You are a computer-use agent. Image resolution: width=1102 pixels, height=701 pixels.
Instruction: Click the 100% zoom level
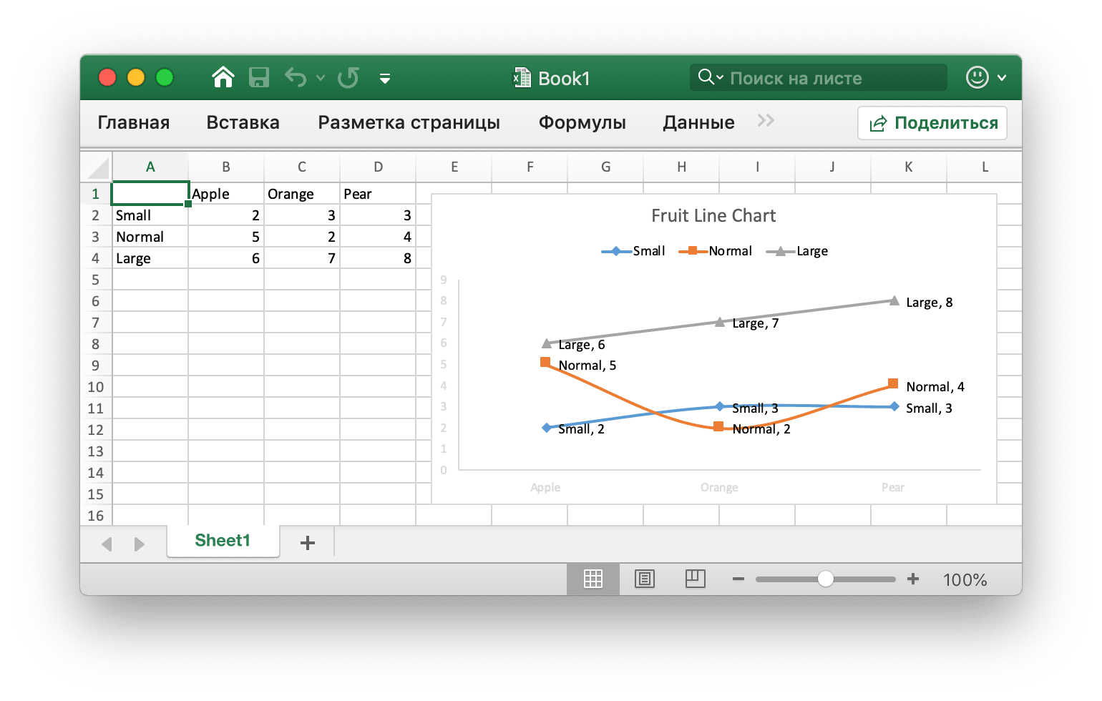(x=965, y=580)
